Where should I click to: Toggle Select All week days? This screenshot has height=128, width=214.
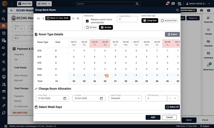[172, 107]
